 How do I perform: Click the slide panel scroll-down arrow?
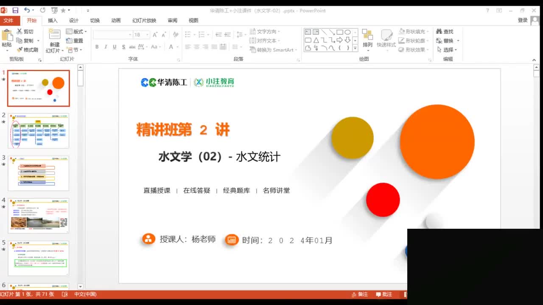pyautogui.click(x=80, y=287)
